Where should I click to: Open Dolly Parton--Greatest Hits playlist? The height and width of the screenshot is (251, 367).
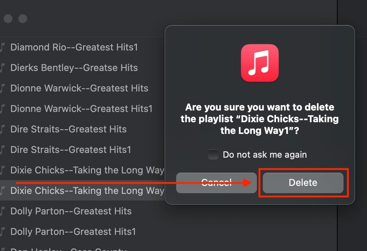pos(71,211)
